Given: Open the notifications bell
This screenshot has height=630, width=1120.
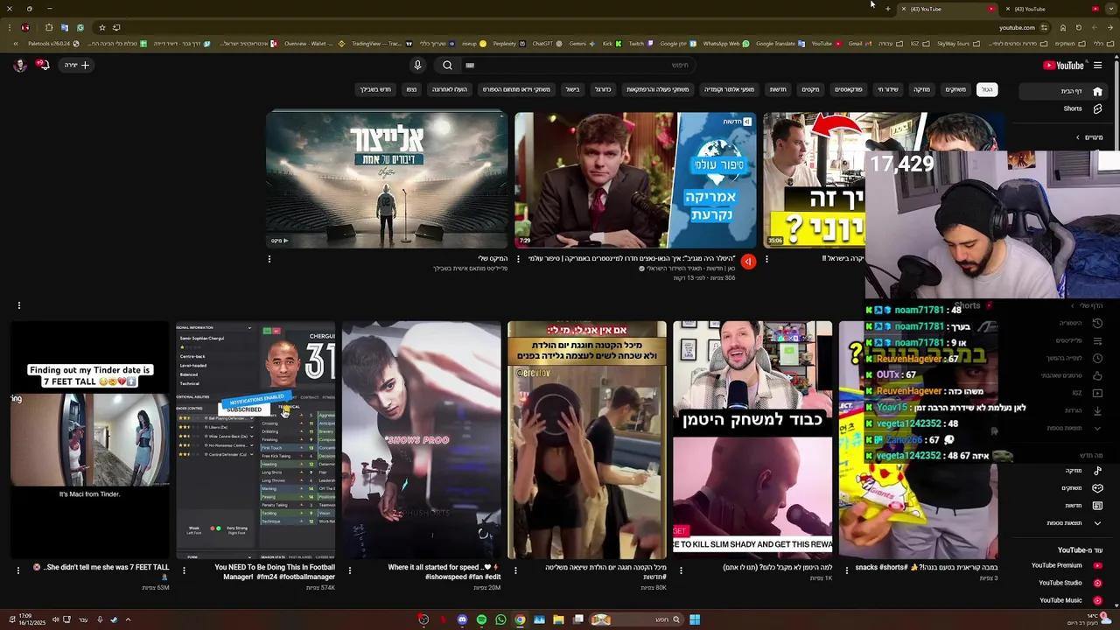Looking at the screenshot, I should (41, 65).
